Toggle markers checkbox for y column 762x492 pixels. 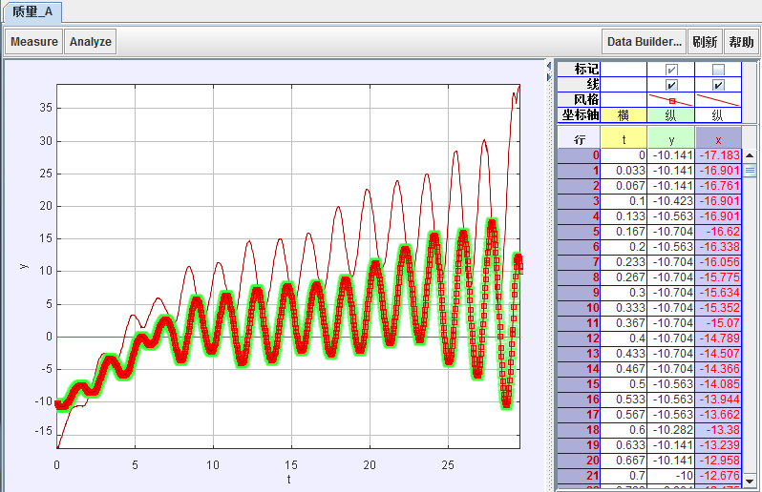tap(671, 70)
